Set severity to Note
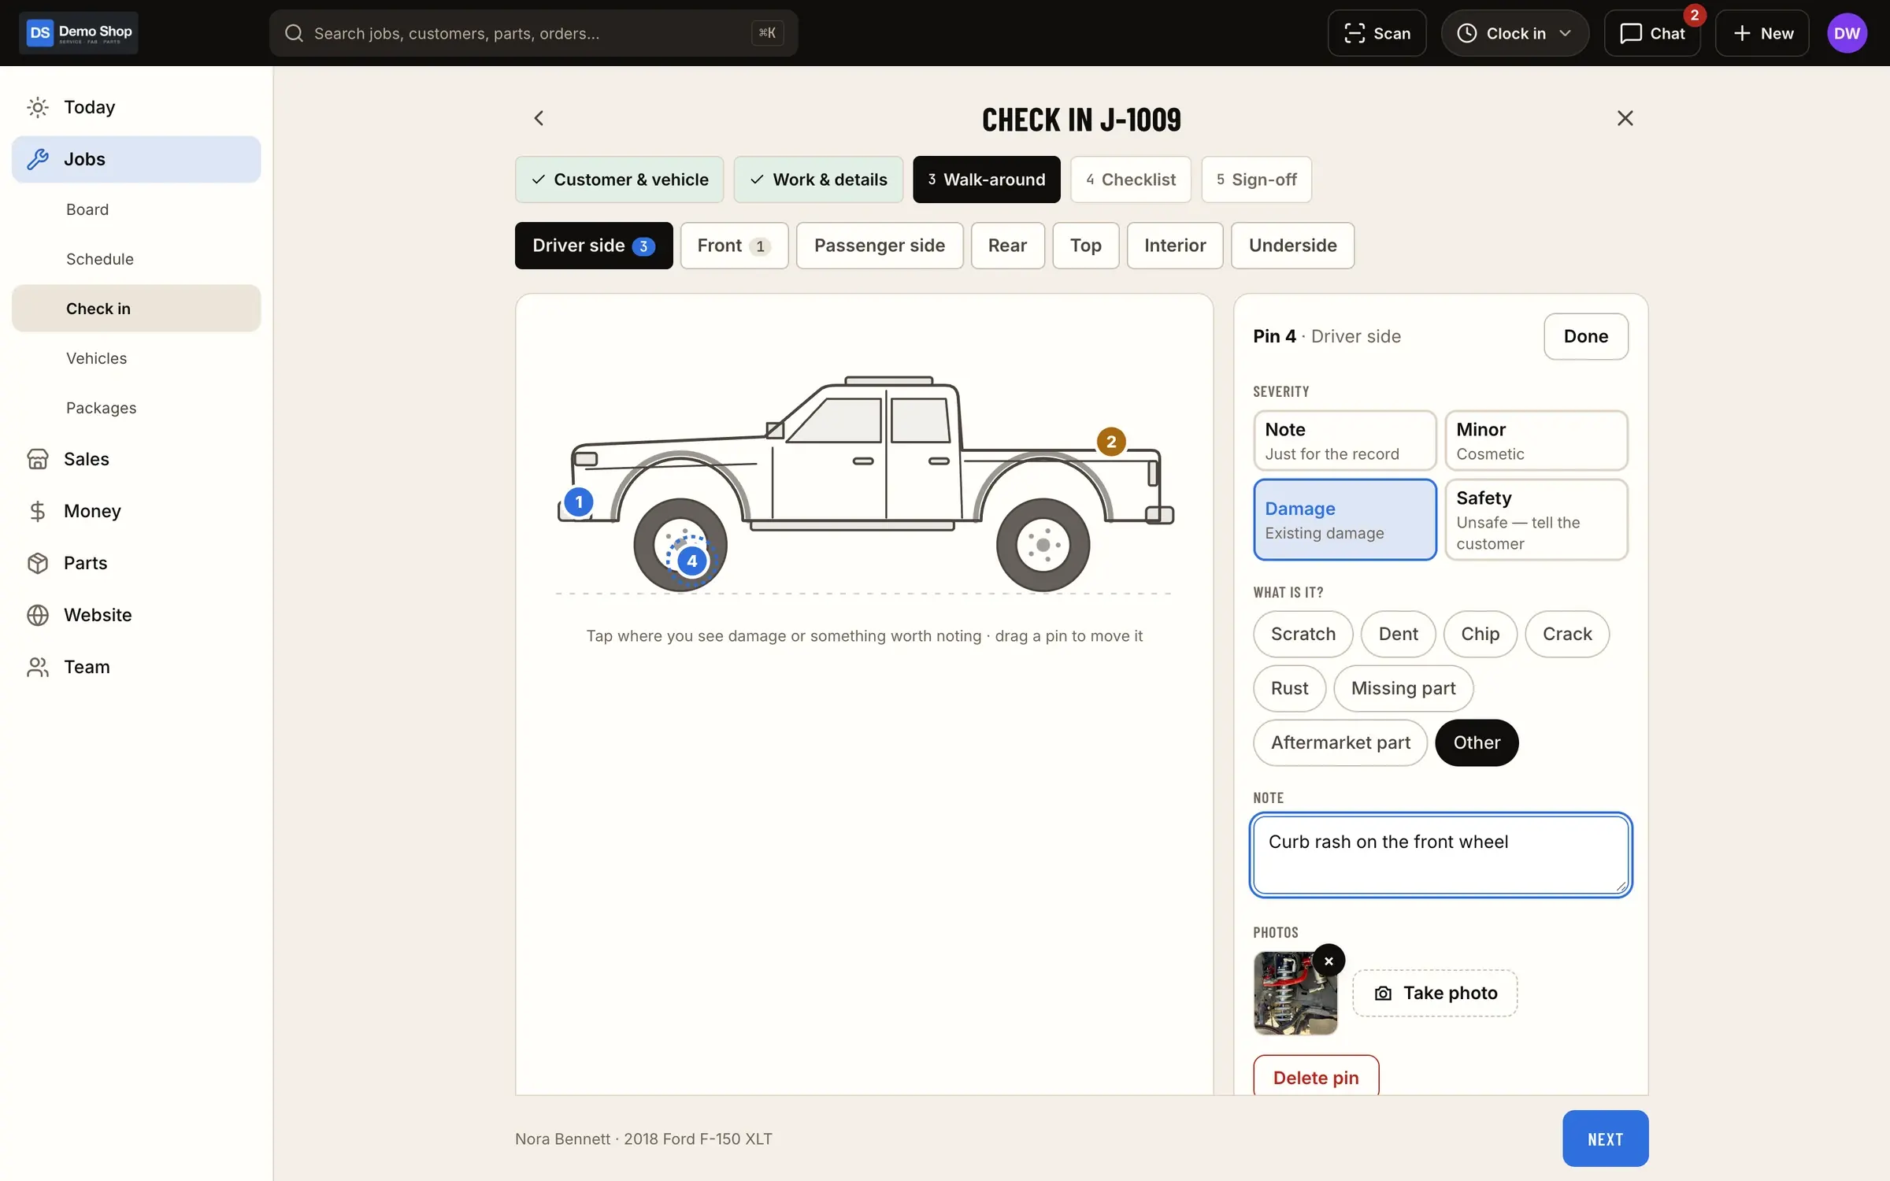The width and height of the screenshot is (1890, 1181). click(1344, 441)
